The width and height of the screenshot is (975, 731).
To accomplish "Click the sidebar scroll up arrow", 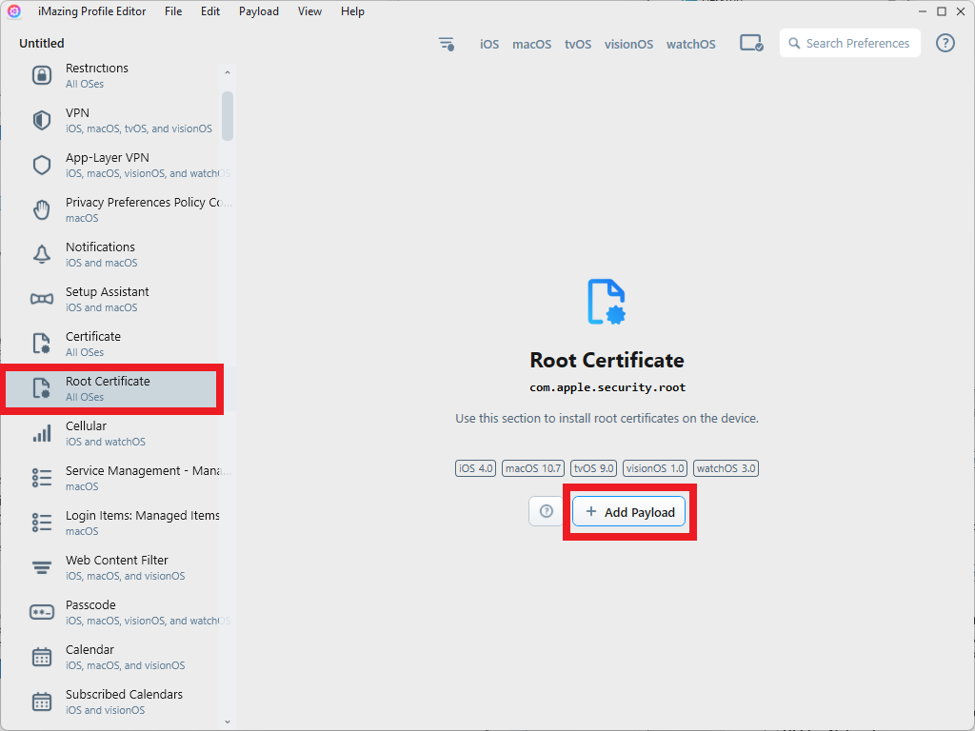I will coord(228,72).
